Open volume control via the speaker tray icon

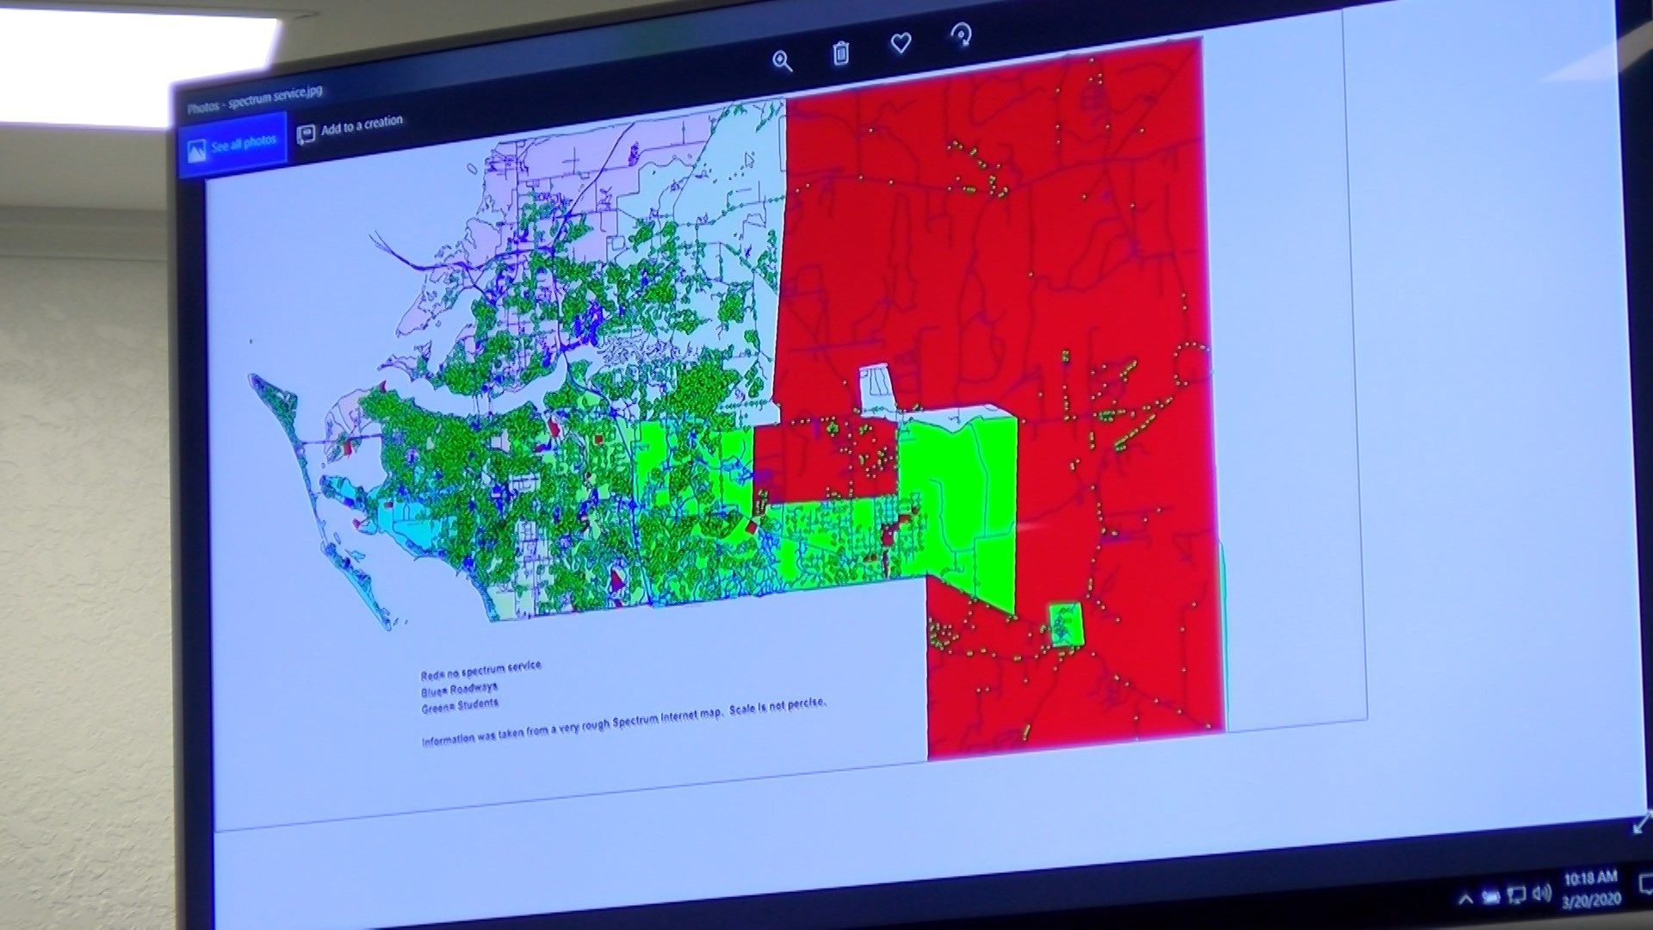[x=1541, y=892]
